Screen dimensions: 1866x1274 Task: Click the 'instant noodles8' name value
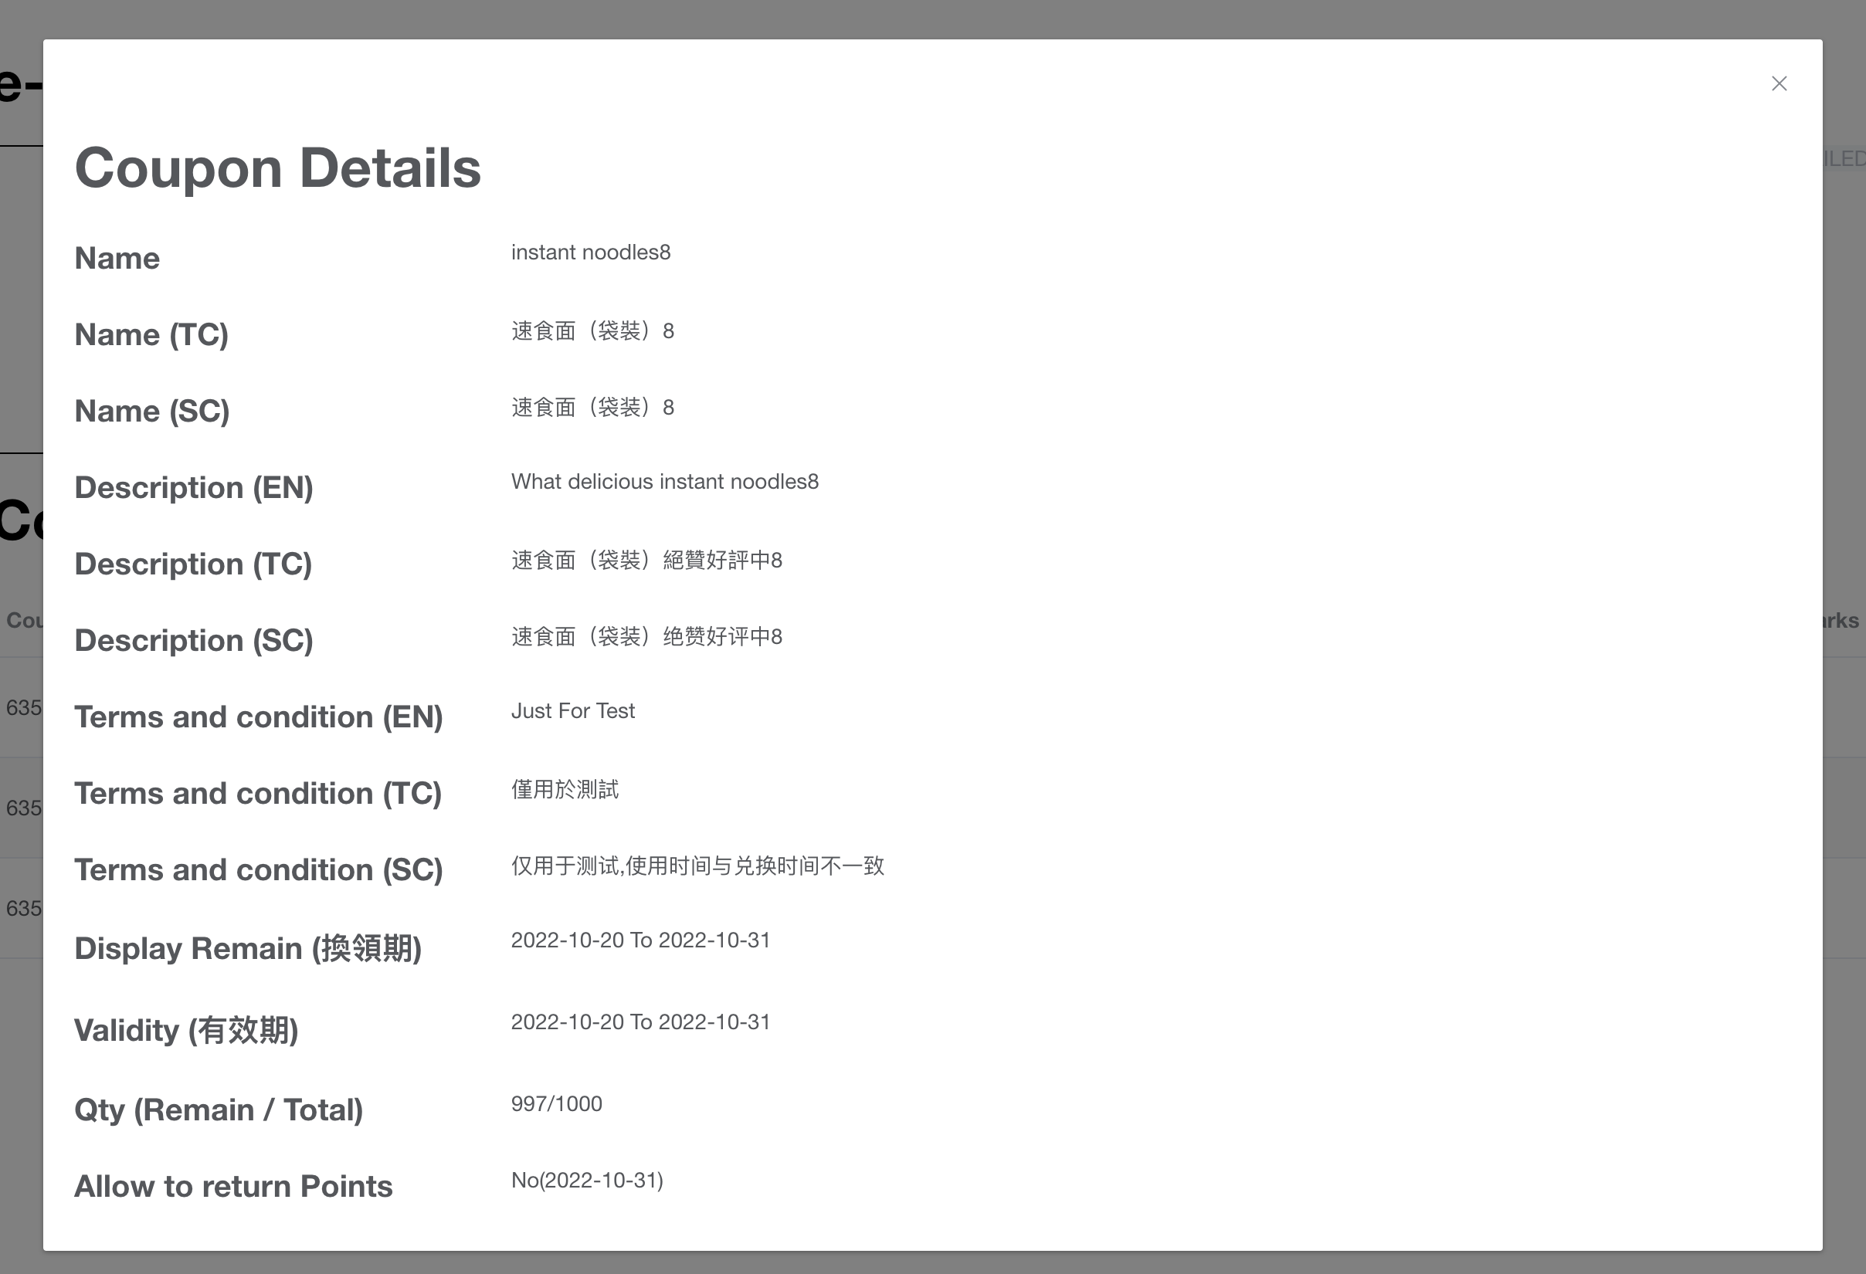click(x=590, y=252)
